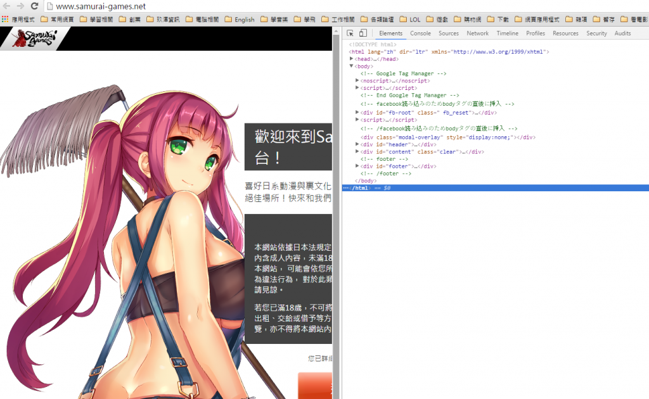Select the first facebook comment above fb-root

[437, 104]
